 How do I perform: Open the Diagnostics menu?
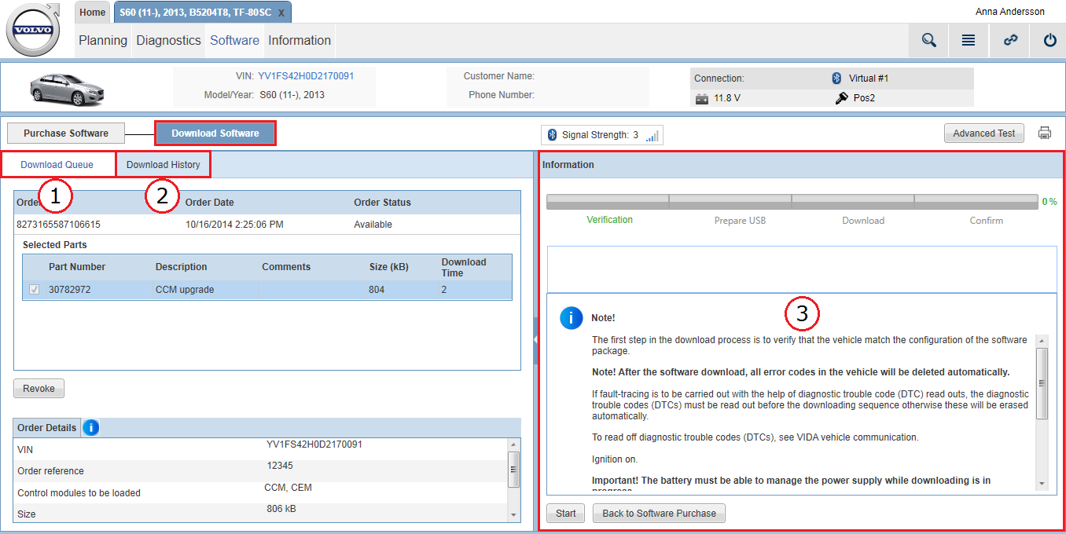click(x=168, y=40)
